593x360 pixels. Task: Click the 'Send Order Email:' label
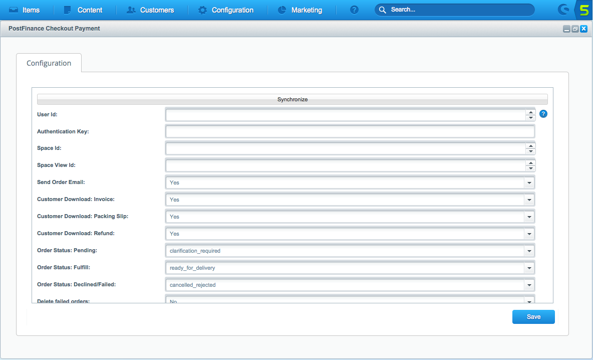click(x=61, y=182)
